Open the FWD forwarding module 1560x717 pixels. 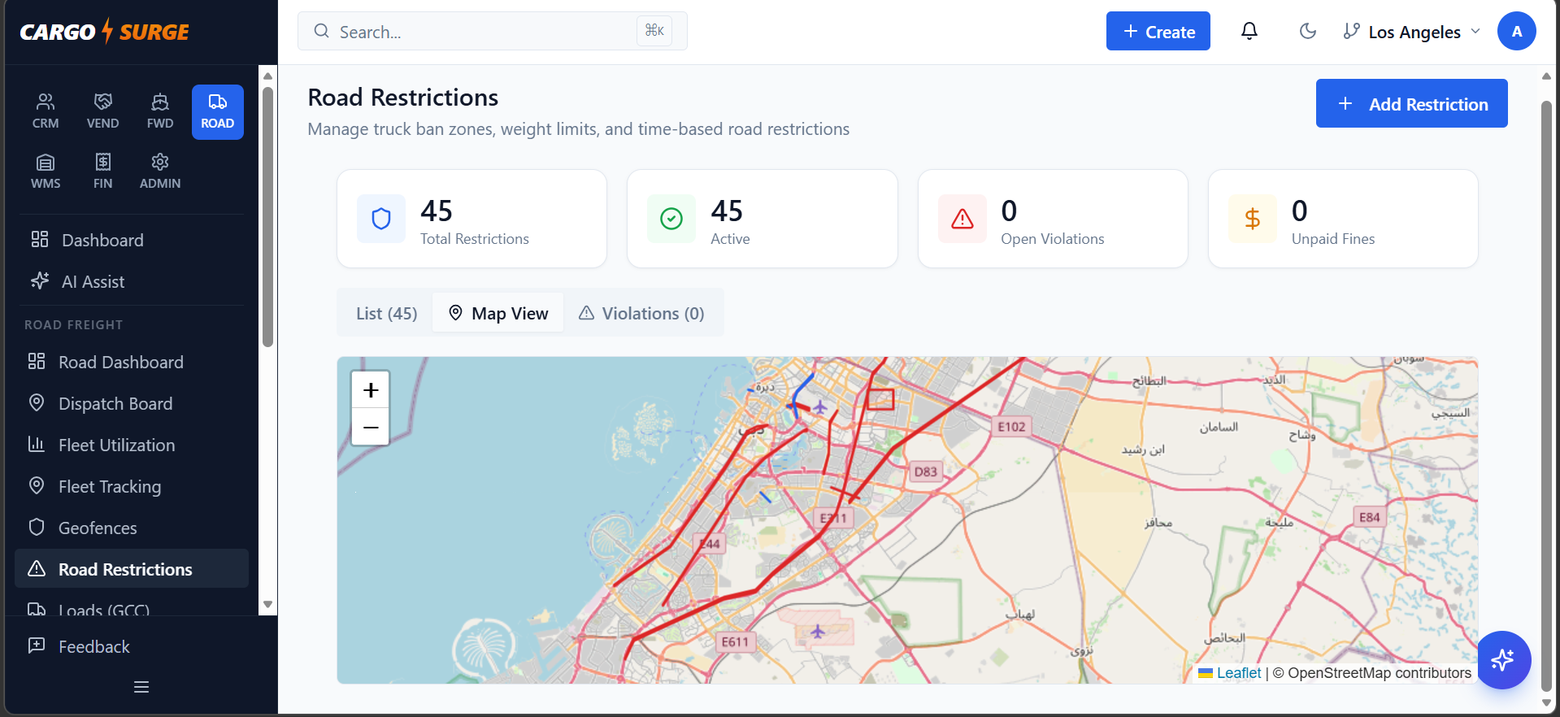point(160,112)
